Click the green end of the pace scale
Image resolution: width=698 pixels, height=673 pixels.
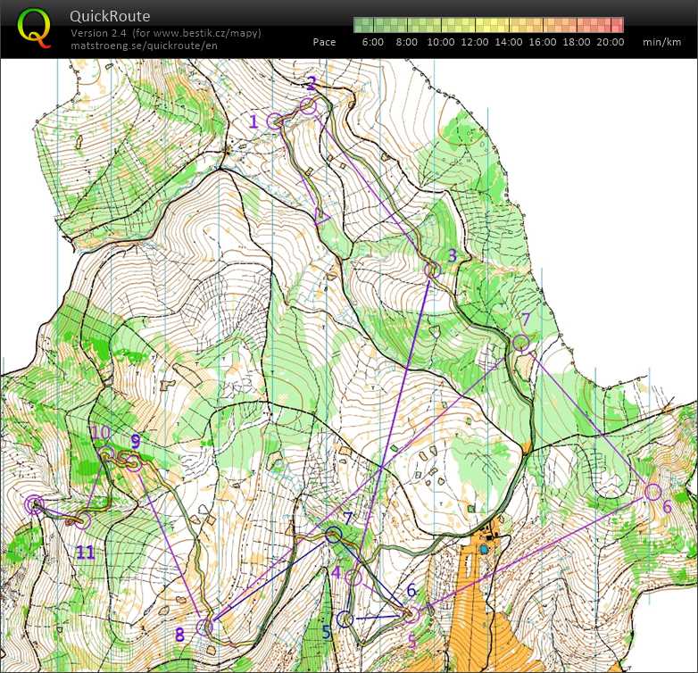coord(361,24)
